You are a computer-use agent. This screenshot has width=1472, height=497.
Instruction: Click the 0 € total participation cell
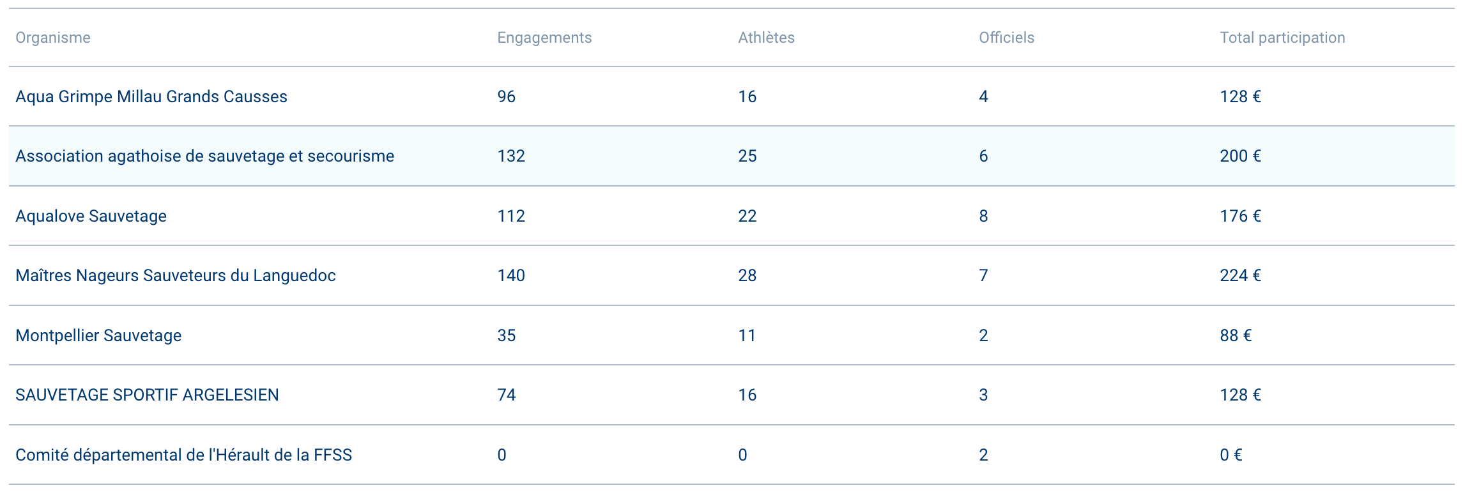(x=1230, y=455)
